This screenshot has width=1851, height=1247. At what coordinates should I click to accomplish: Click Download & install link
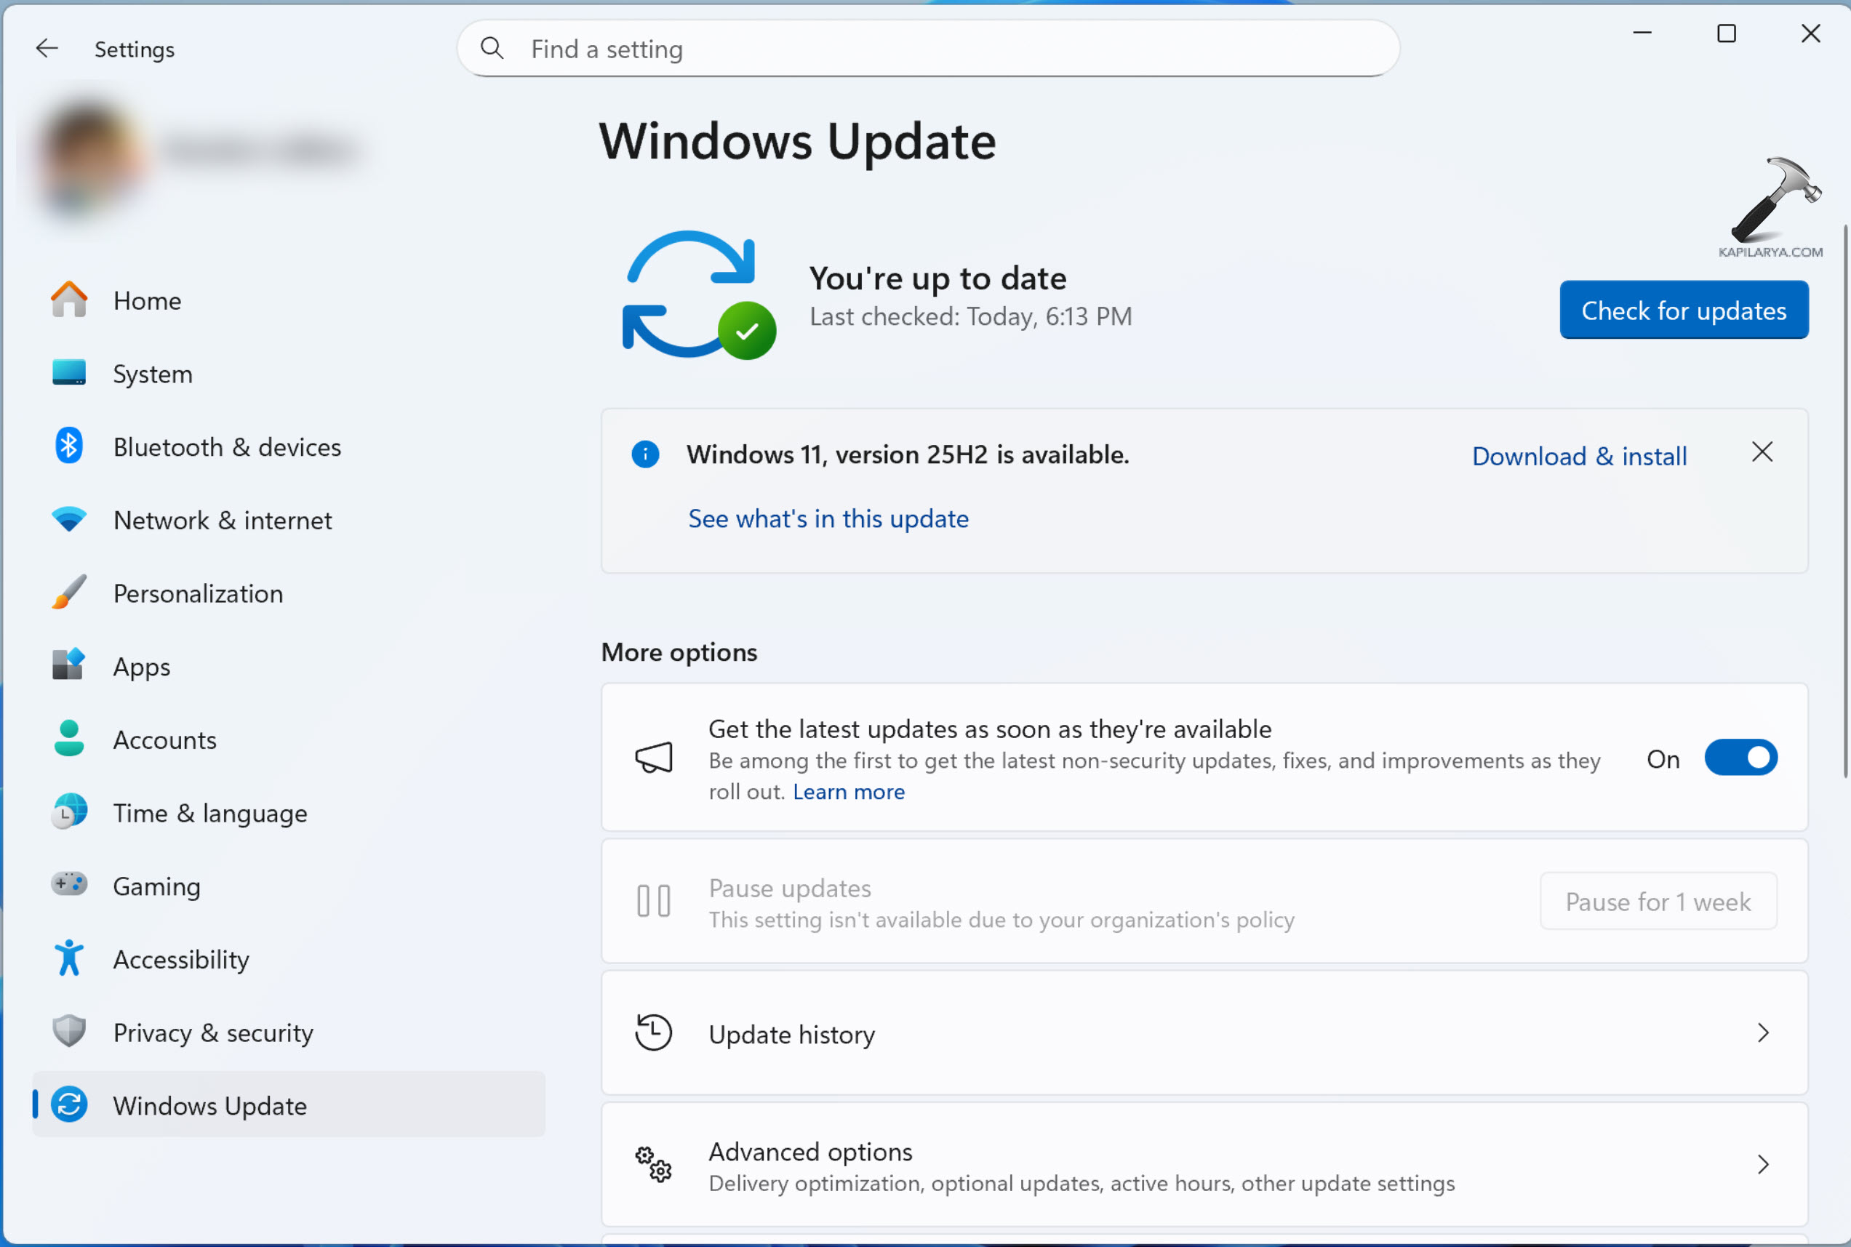pos(1578,456)
